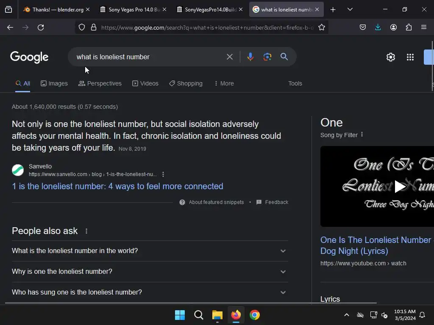
Task: Open Firefox downloads panel
Action: 378,28
